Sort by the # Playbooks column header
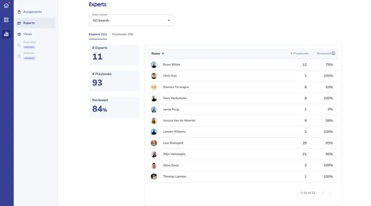The image size is (371, 206). coord(300,54)
